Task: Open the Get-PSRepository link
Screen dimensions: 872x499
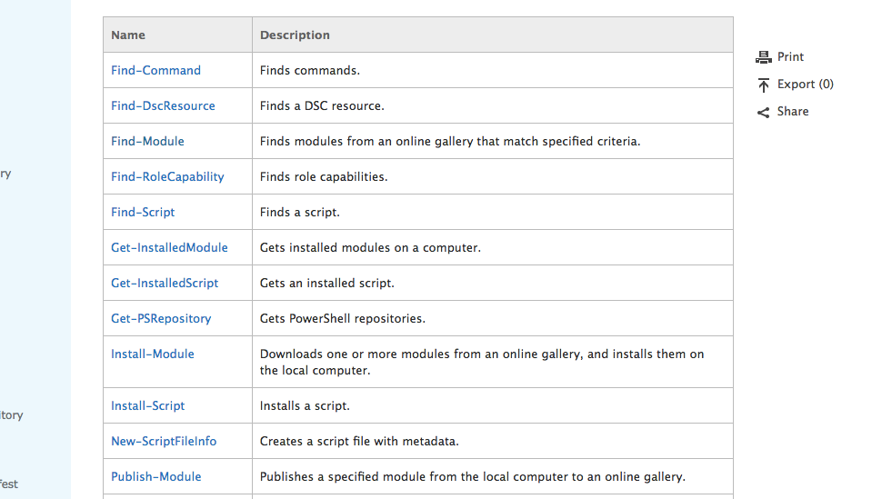Action: pyautogui.click(x=161, y=318)
